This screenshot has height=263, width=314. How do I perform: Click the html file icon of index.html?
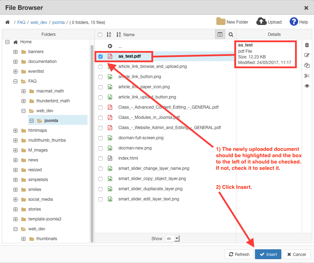tap(110, 158)
